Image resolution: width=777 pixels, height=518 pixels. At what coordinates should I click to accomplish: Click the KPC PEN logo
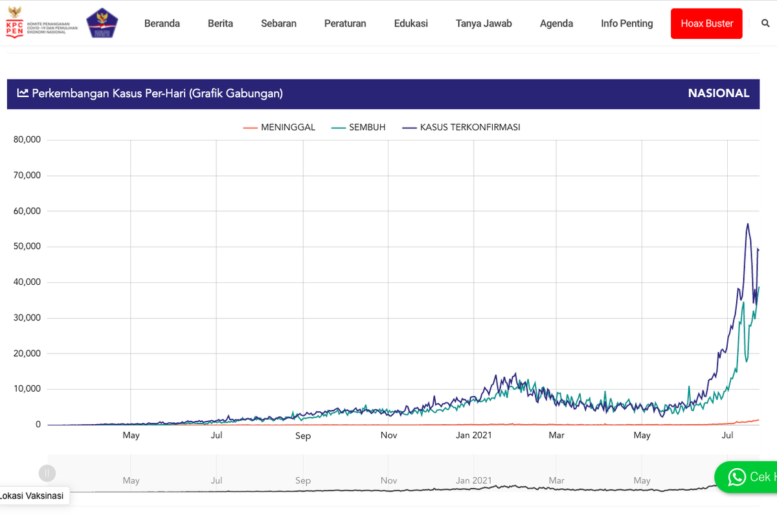point(41,23)
